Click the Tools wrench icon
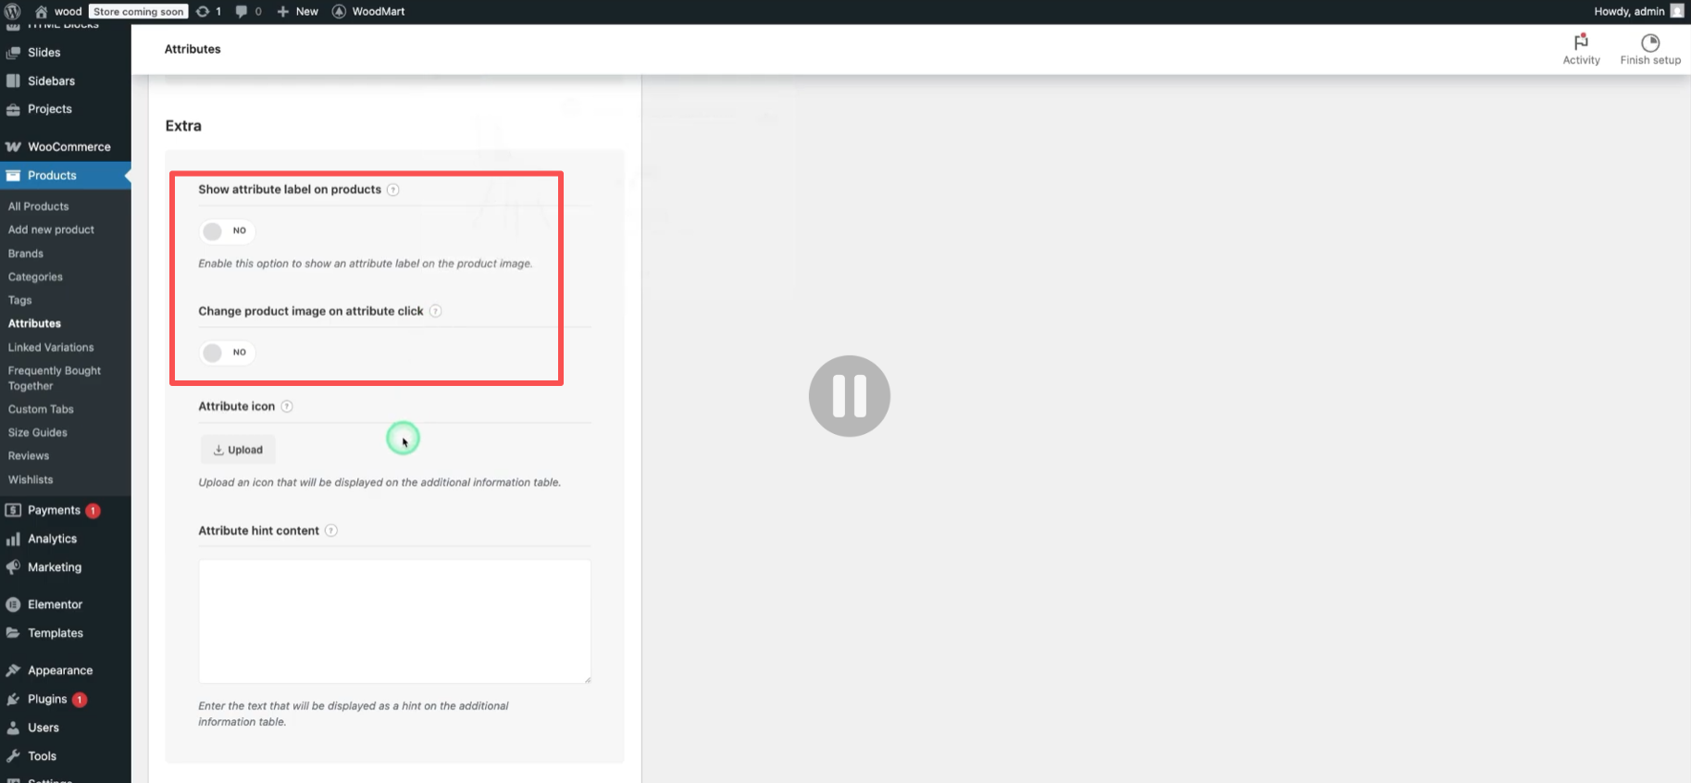This screenshot has height=783, width=1691. pos(13,756)
